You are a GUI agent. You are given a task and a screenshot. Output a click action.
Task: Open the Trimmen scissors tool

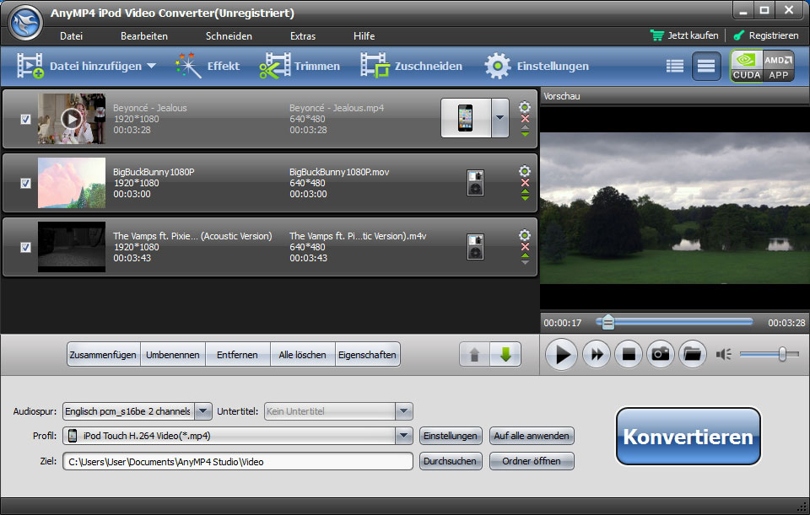[275, 66]
